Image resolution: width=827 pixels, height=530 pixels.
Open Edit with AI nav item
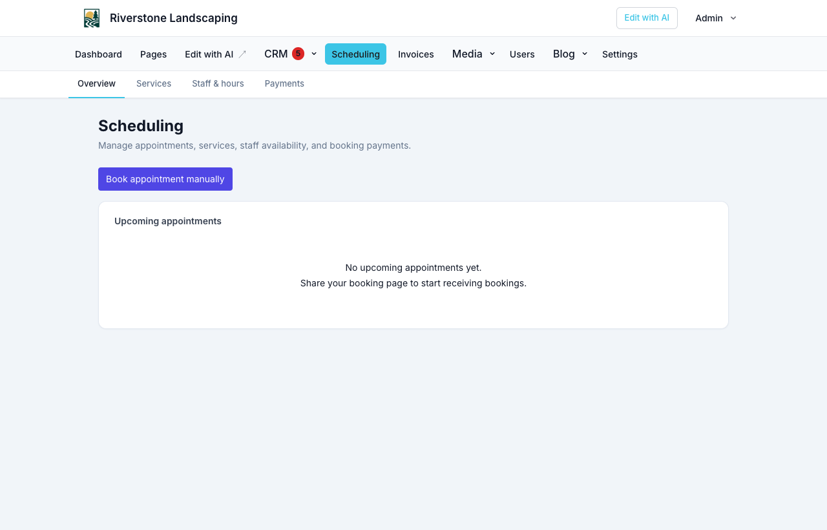[215, 54]
